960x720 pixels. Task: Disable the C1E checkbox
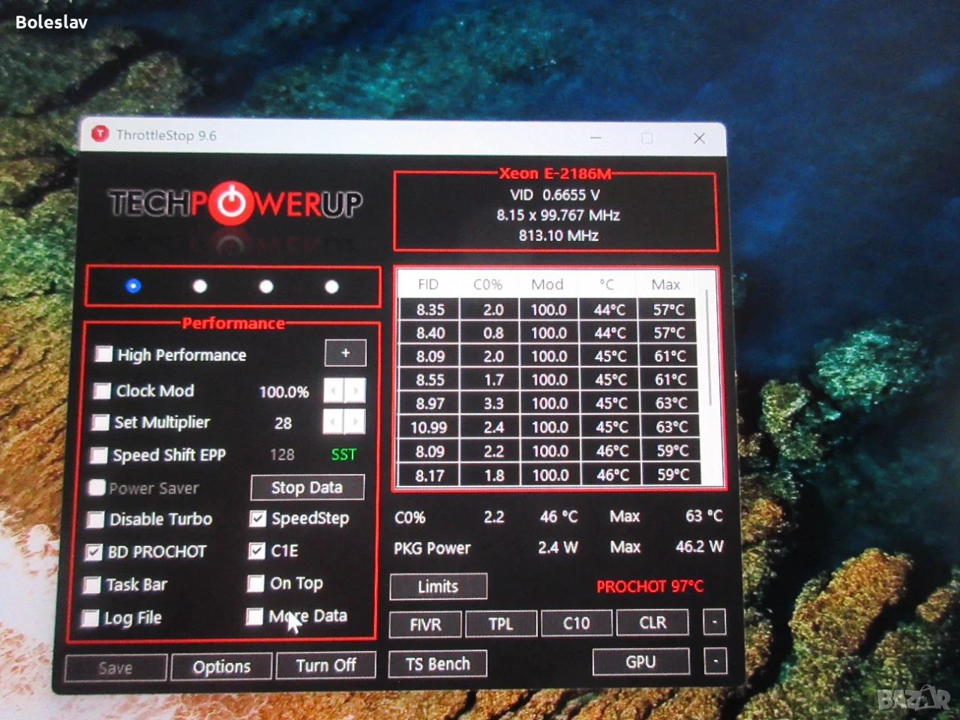pyautogui.click(x=256, y=551)
